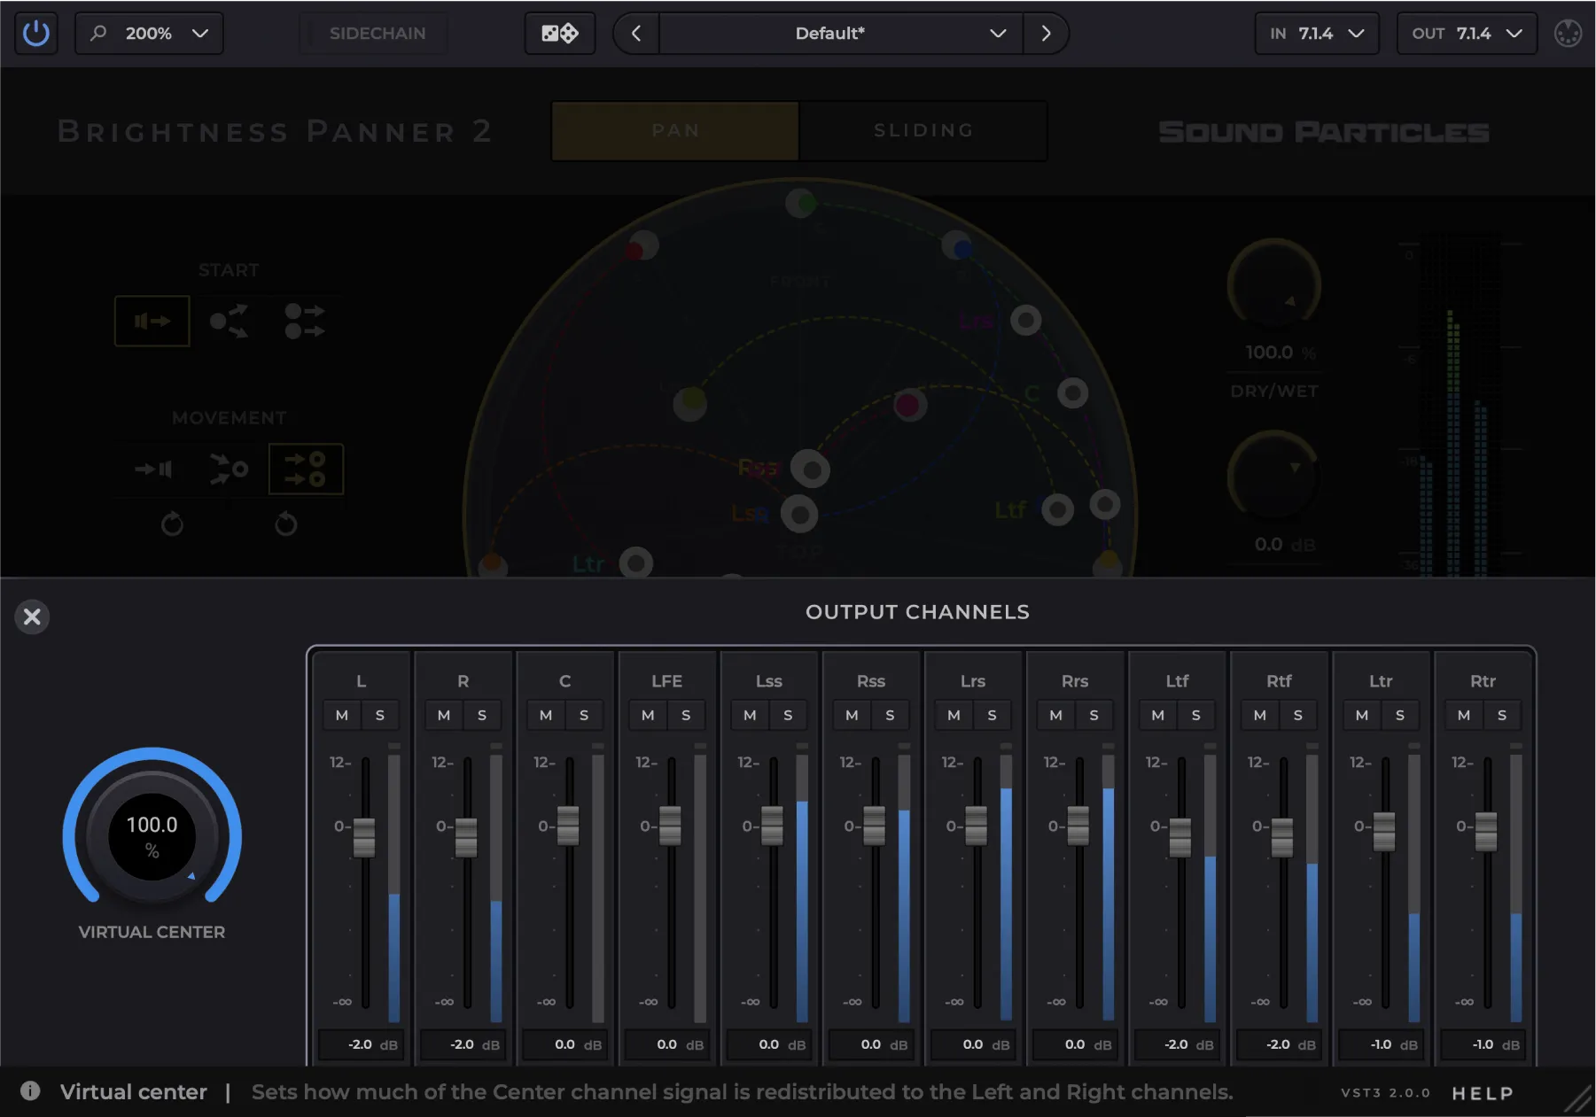Mute the Ltf output channel

click(1158, 715)
